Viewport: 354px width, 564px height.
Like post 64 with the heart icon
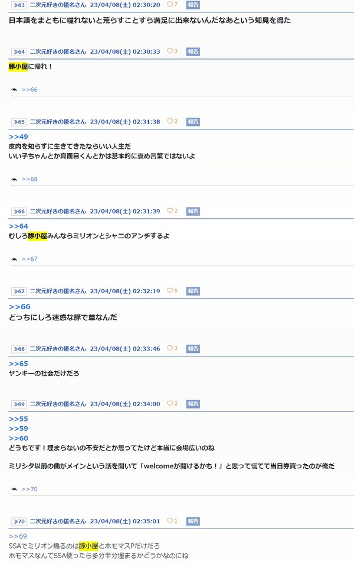point(170,51)
